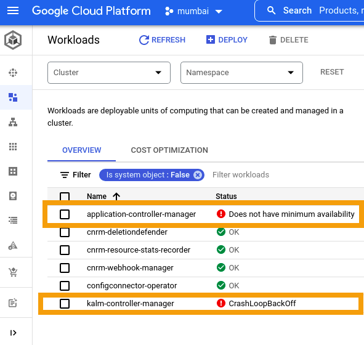Click the Filter lines icon
This screenshot has height=345, width=364.
coord(64,175)
